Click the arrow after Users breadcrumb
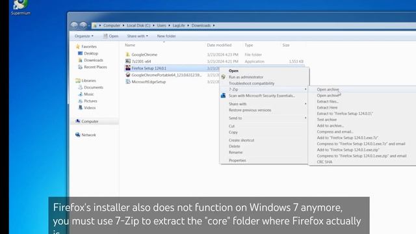This screenshot has height=234, width=416. (169, 25)
